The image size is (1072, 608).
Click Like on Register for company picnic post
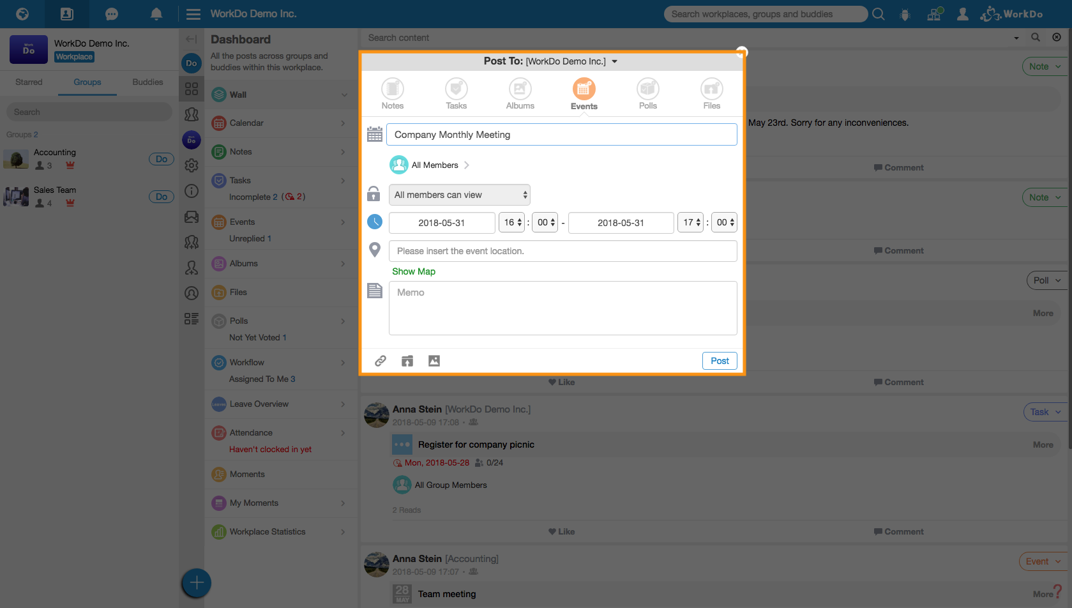562,531
